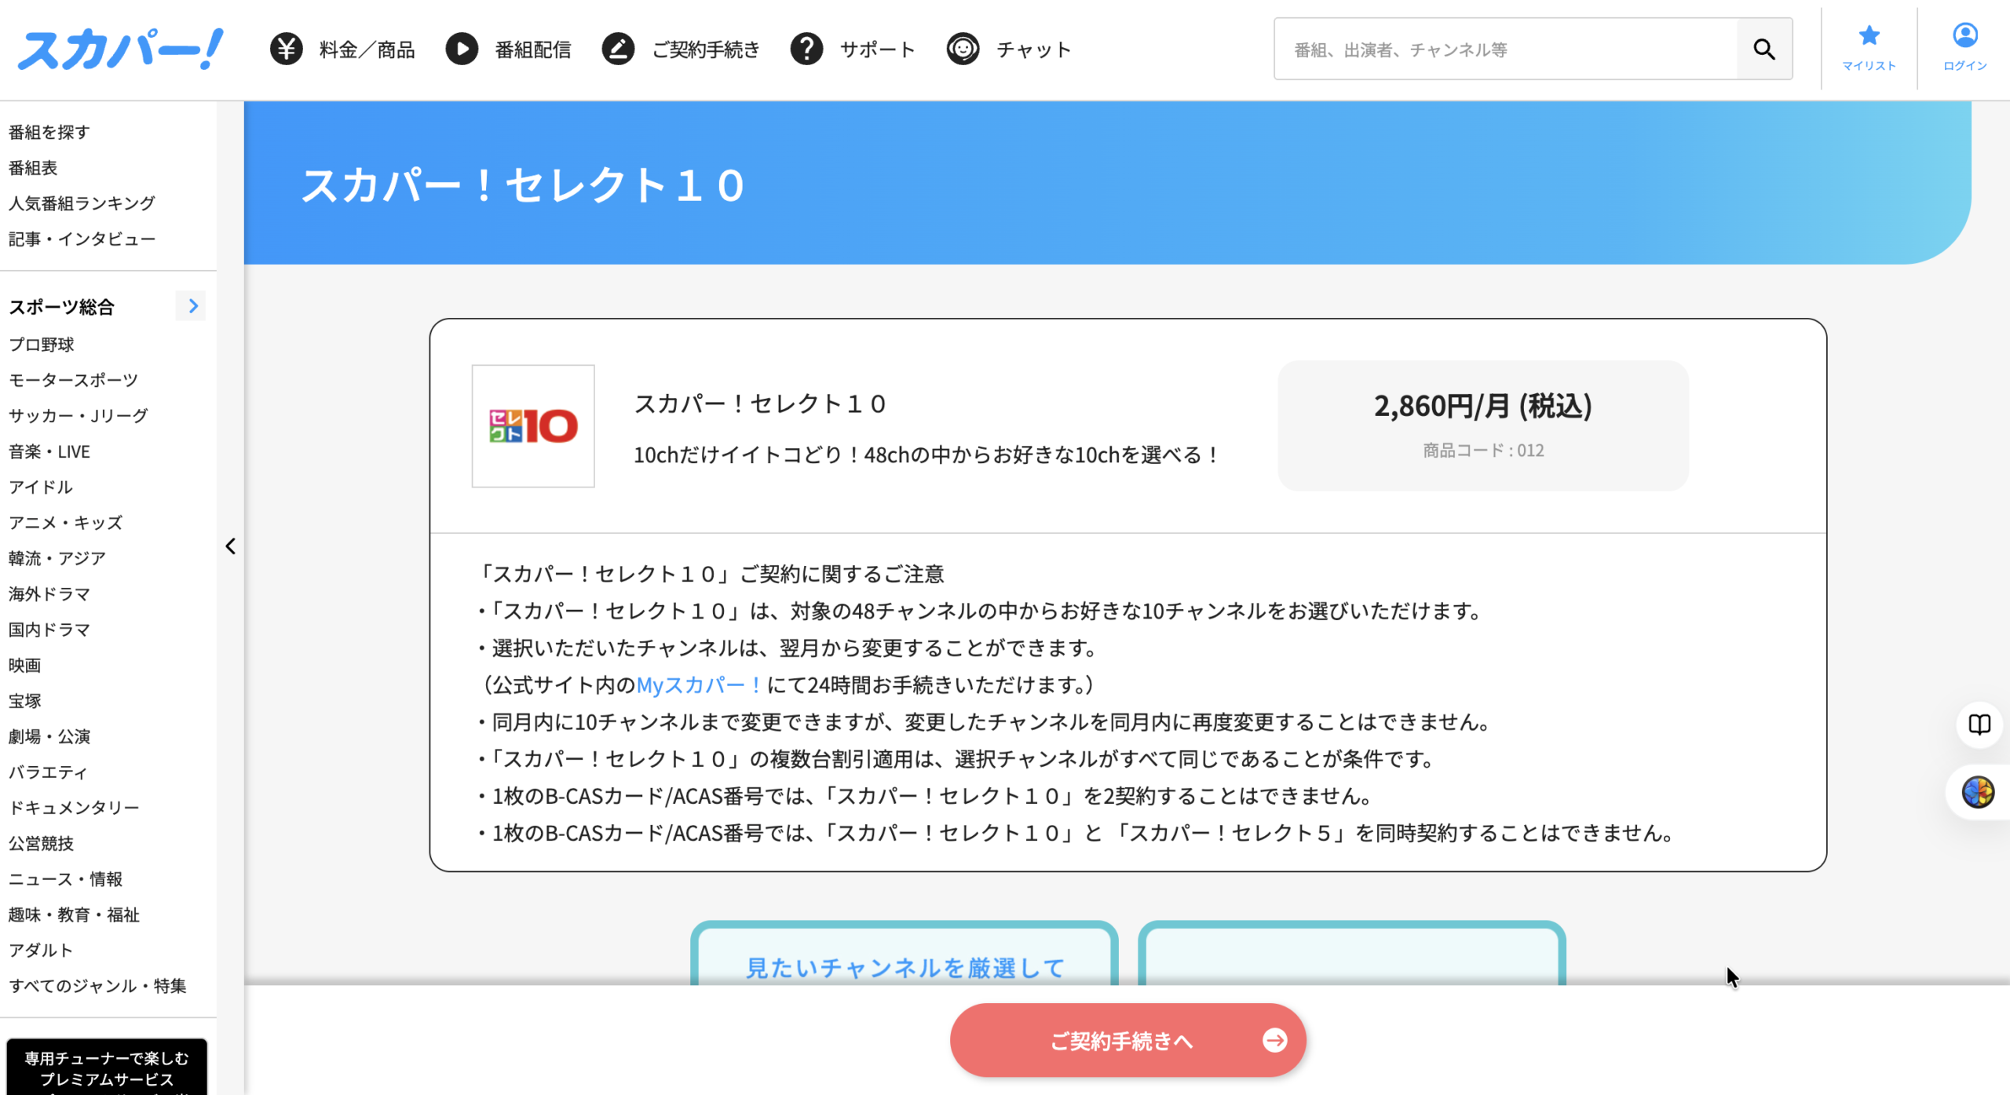Viewport: 2010px width, 1095px height.
Task: Open 番組を探す in sidebar
Action: tap(49, 132)
